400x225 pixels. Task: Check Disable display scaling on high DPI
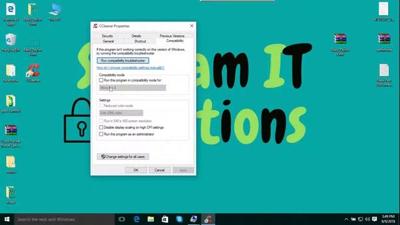[x=101, y=127]
